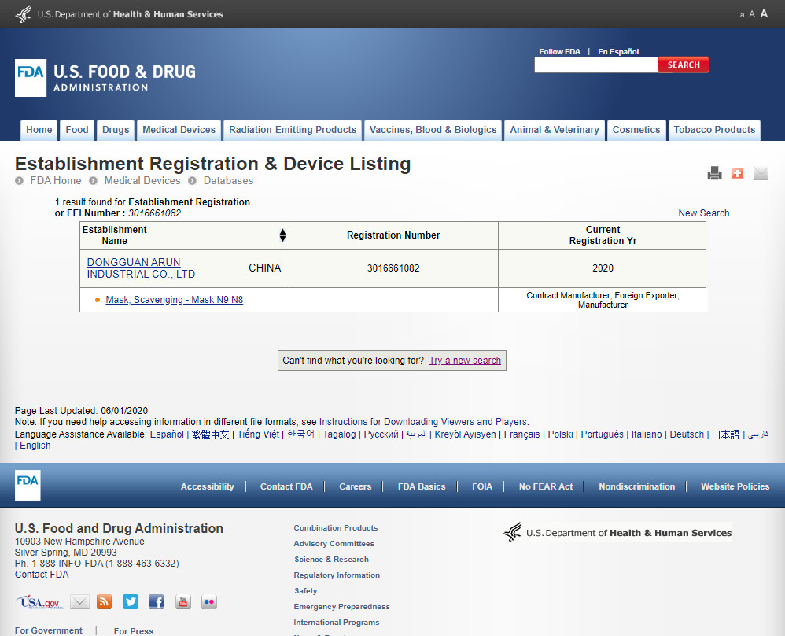Open DONGGUAN ARUN INDUSTRIAL CO., LTD link
This screenshot has height=636, width=785.
point(141,268)
